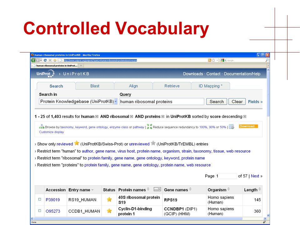Click the search magnifier icon in toolbar

(267, 60)
